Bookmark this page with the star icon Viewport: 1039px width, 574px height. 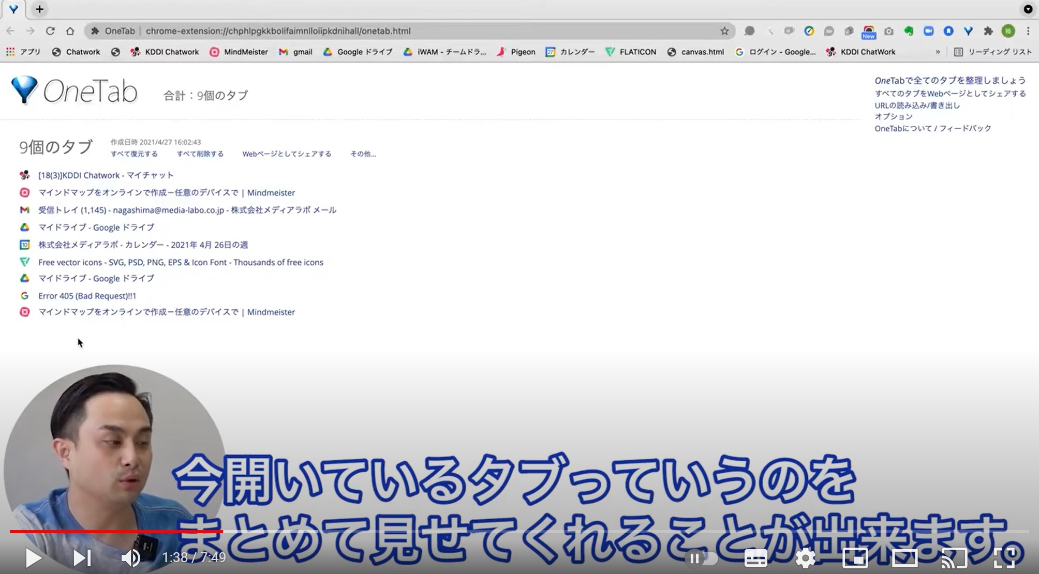point(724,31)
